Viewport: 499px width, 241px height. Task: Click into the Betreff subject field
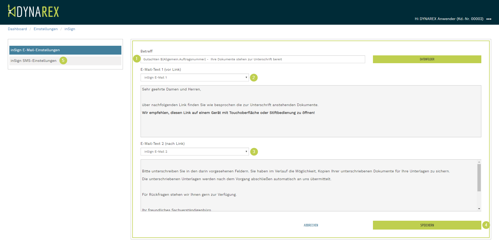point(253,59)
